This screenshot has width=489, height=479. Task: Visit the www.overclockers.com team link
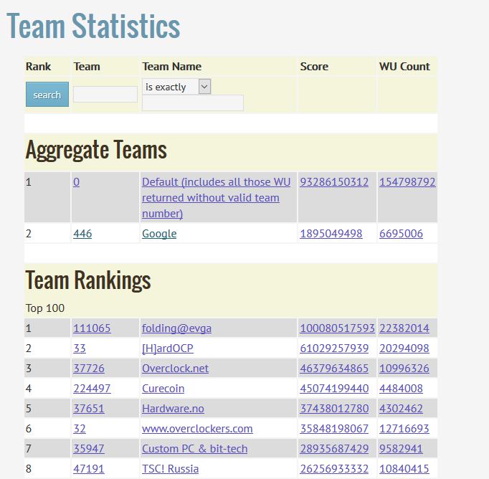(x=197, y=429)
